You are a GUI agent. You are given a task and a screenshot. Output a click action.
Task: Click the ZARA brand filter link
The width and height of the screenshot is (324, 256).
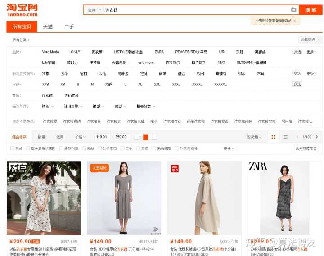coord(159,52)
